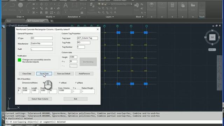Viewport: 224px width, 126px height.
Task: Open the Layer Properties manager icon
Action: (92, 6)
